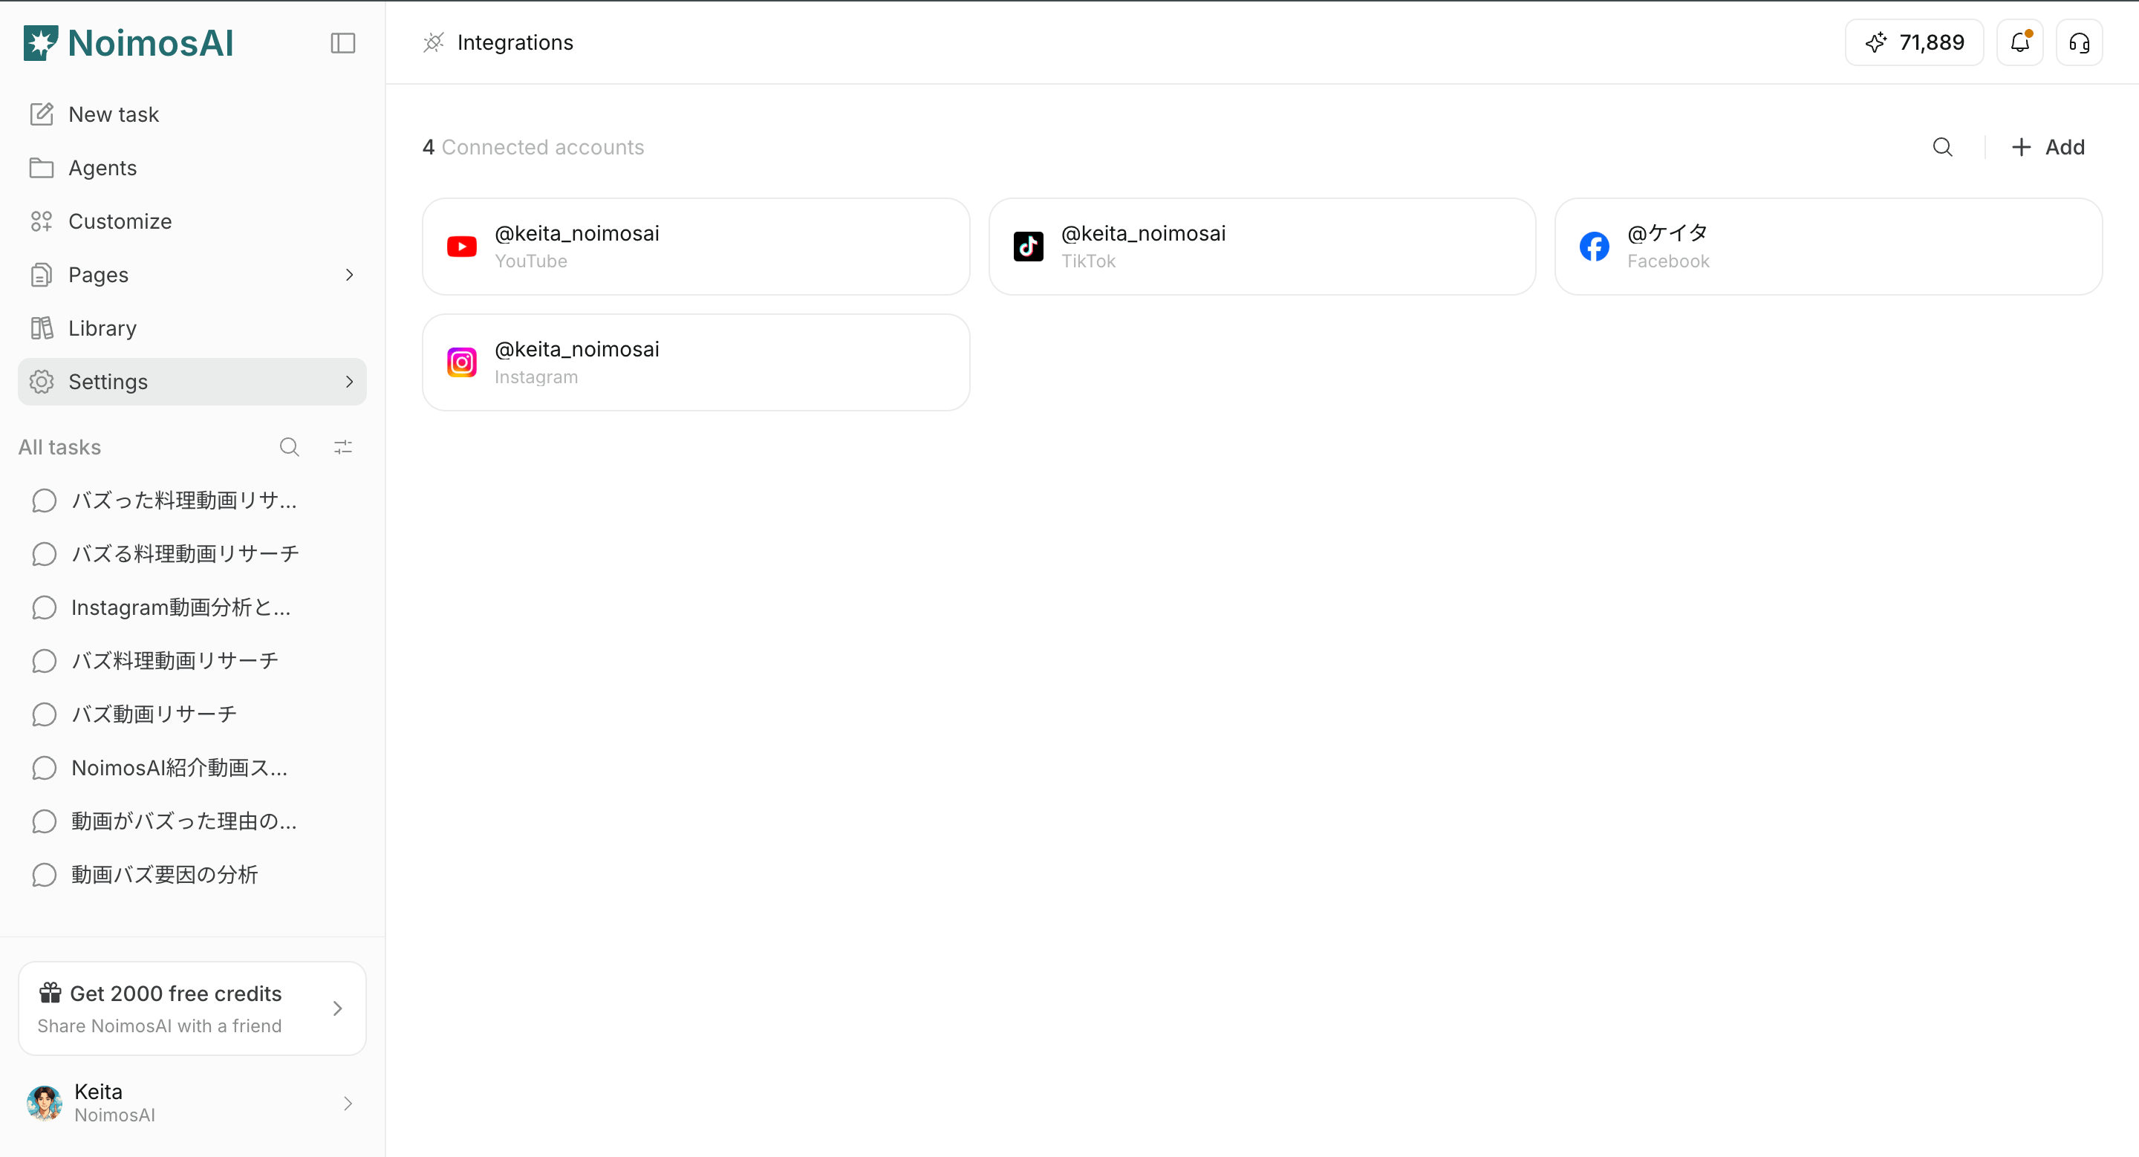
Task: Open task バズる料理動画リサーチ
Action: pyautogui.click(x=192, y=553)
